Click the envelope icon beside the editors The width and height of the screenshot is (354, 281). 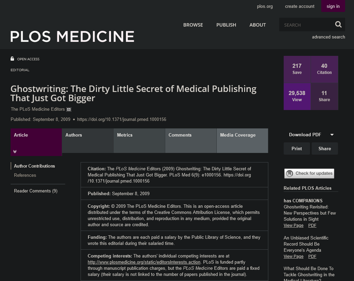(69, 110)
